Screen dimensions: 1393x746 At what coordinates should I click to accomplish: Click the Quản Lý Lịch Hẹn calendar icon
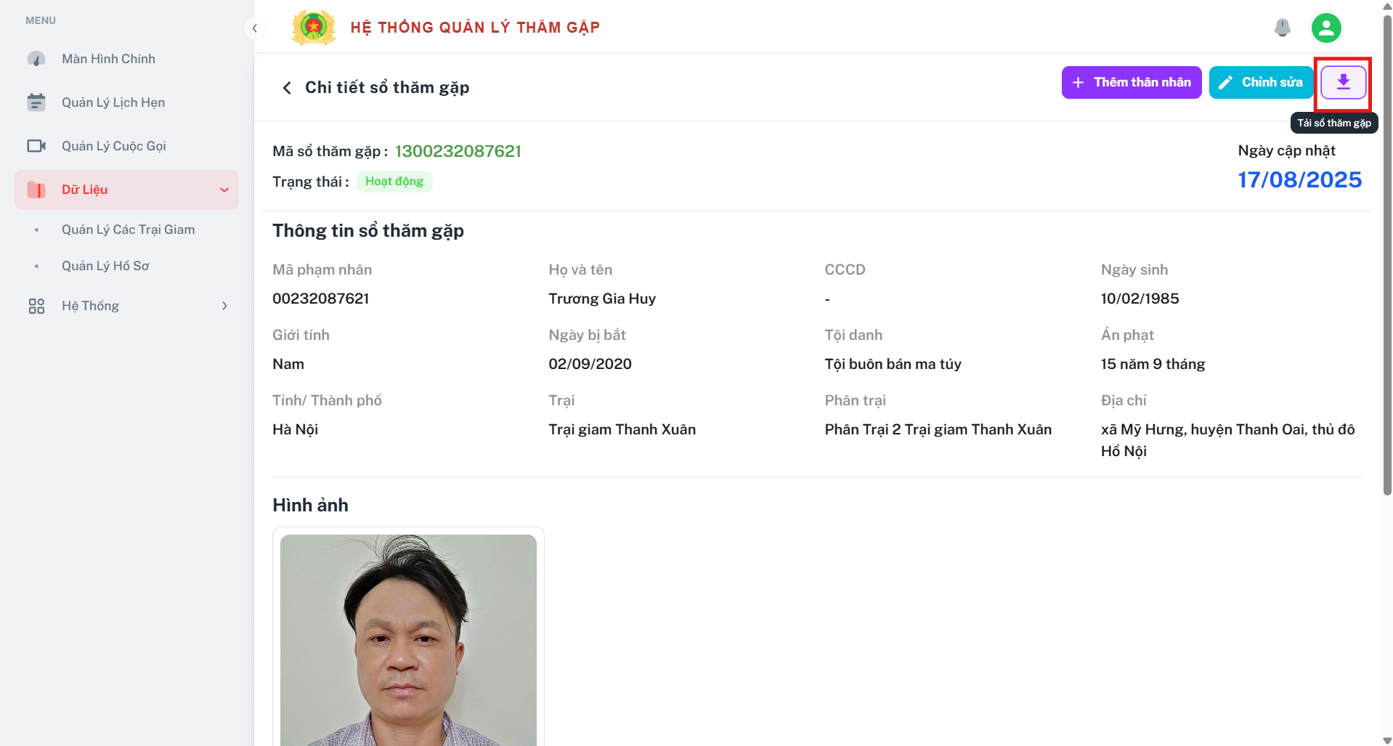36,102
